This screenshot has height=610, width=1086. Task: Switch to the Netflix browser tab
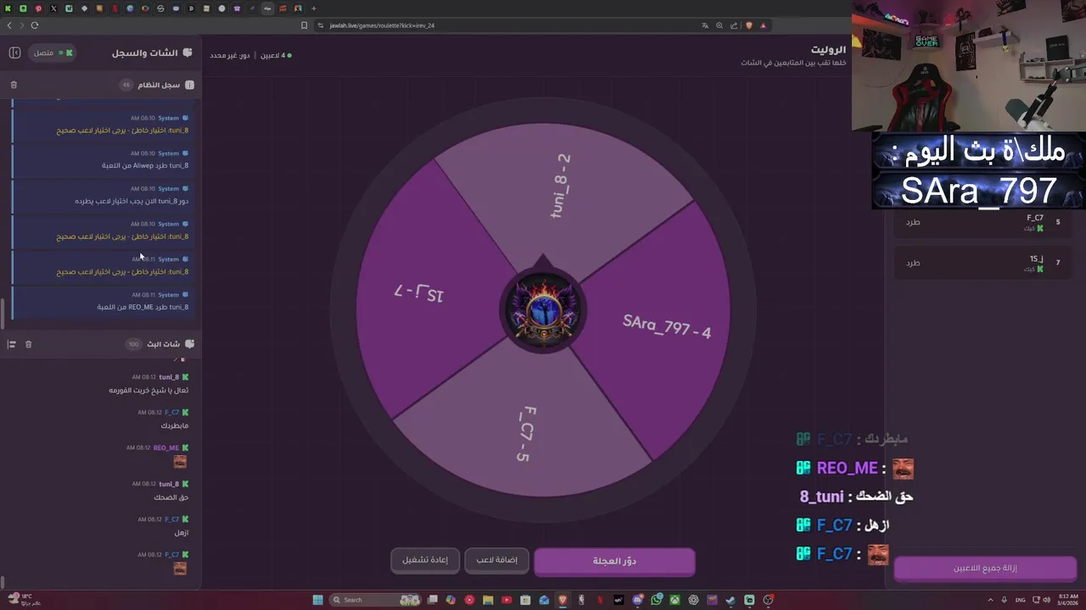(115, 8)
